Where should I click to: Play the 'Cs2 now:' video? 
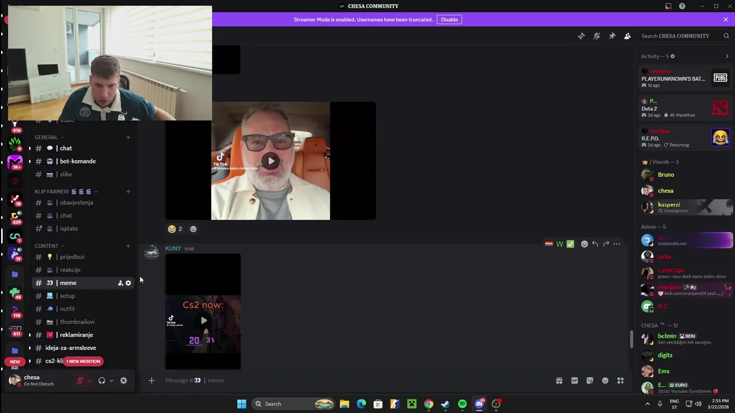203,321
